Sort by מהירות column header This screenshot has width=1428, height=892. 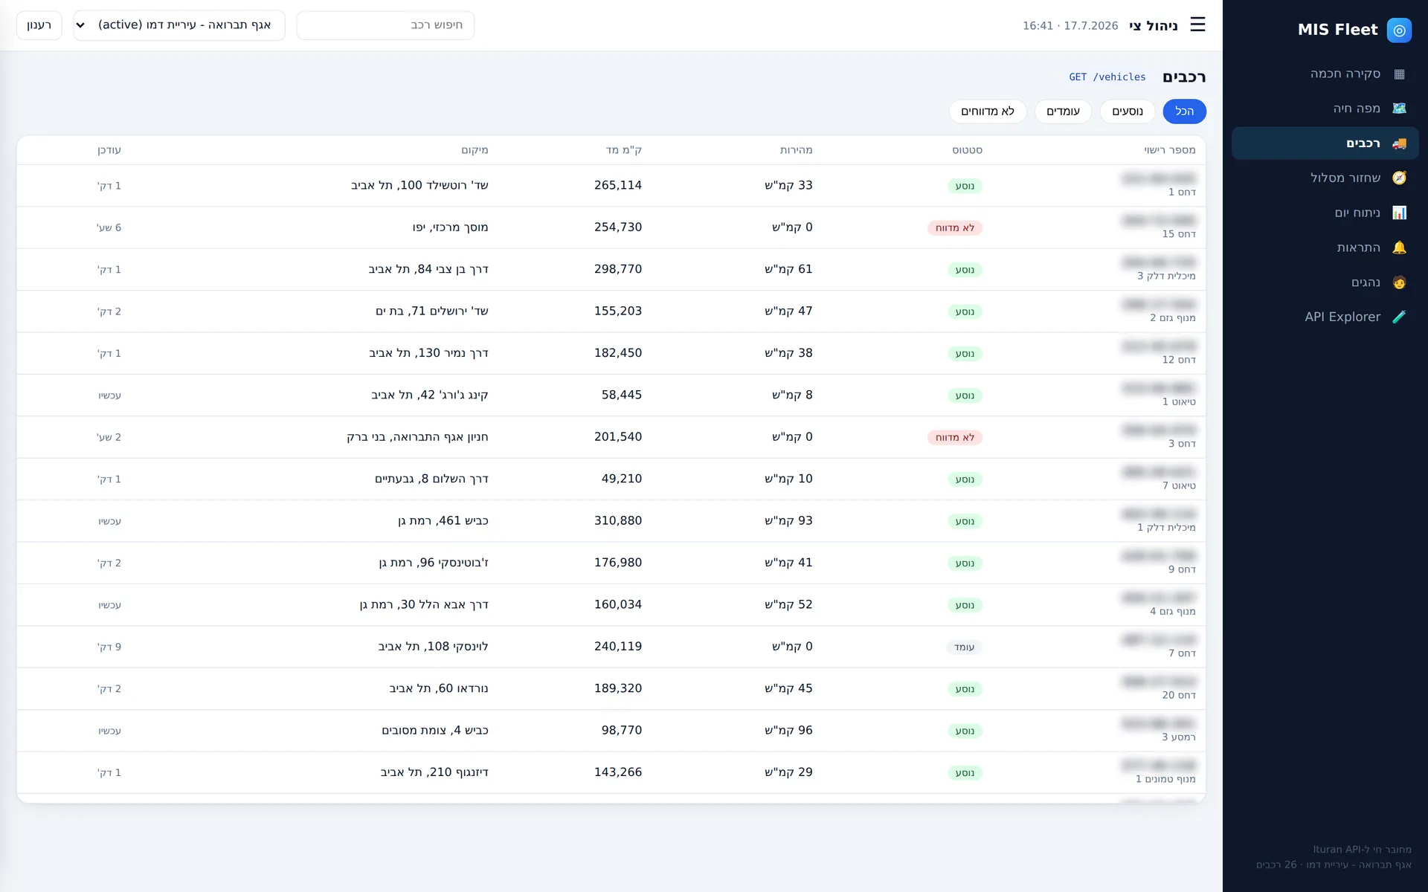click(797, 150)
